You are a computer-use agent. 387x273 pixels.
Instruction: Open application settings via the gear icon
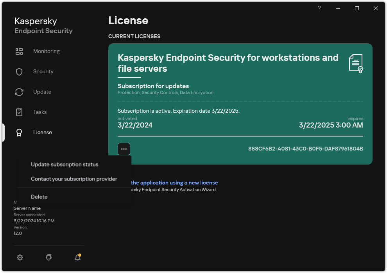[x=20, y=257]
